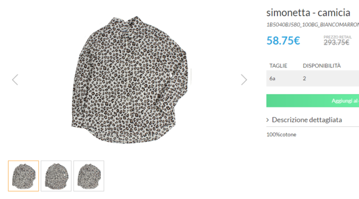Screen dimensions: 359x199
Task: Click the chevron beside Descrizione dettagliata
Action: 268,120
